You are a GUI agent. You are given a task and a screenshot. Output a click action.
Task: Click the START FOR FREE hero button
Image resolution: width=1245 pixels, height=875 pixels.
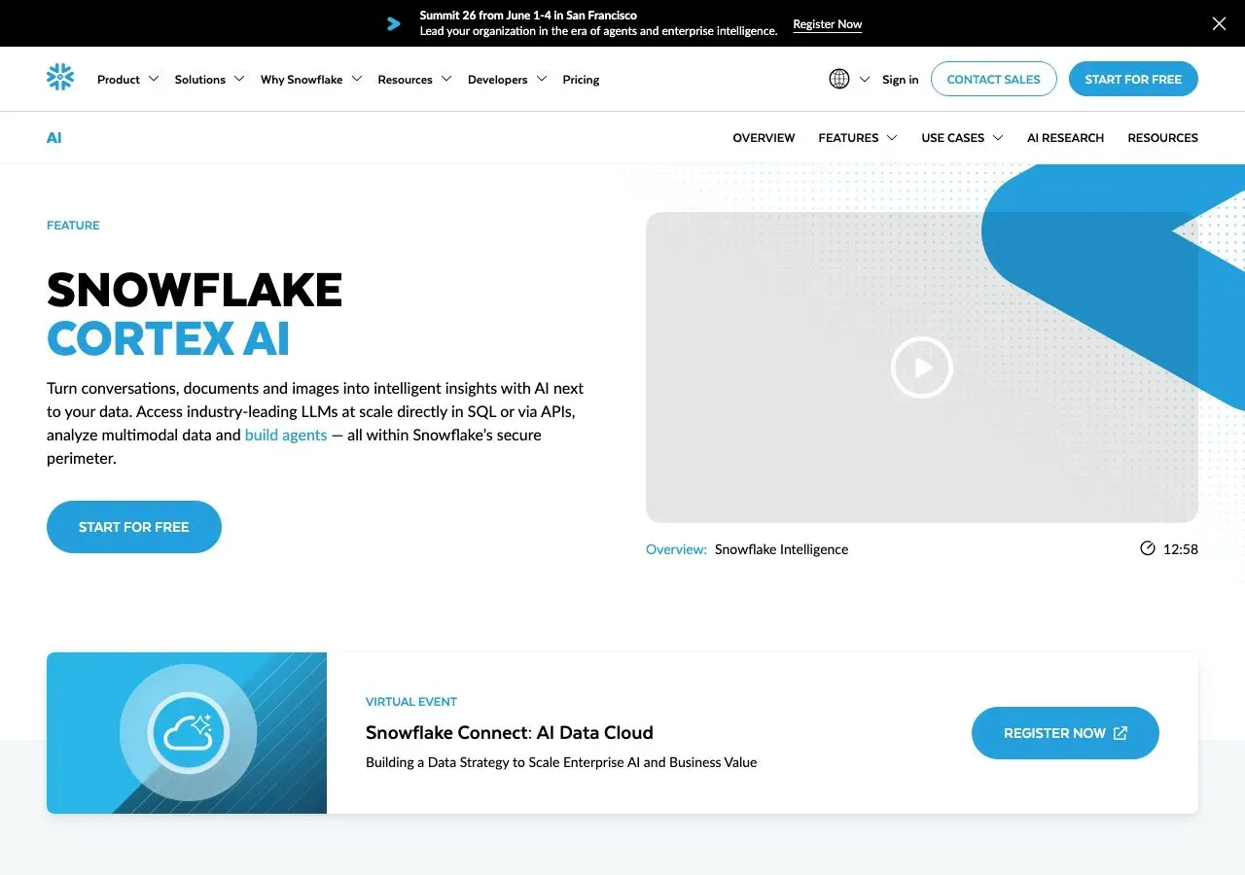click(x=133, y=526)
